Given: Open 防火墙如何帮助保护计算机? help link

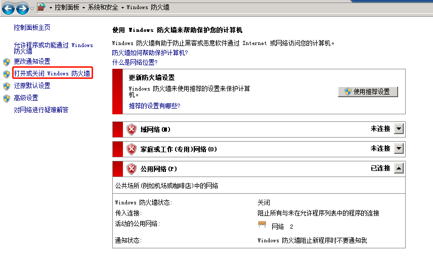Looking at the screenshot, I should tap(150, 53).
